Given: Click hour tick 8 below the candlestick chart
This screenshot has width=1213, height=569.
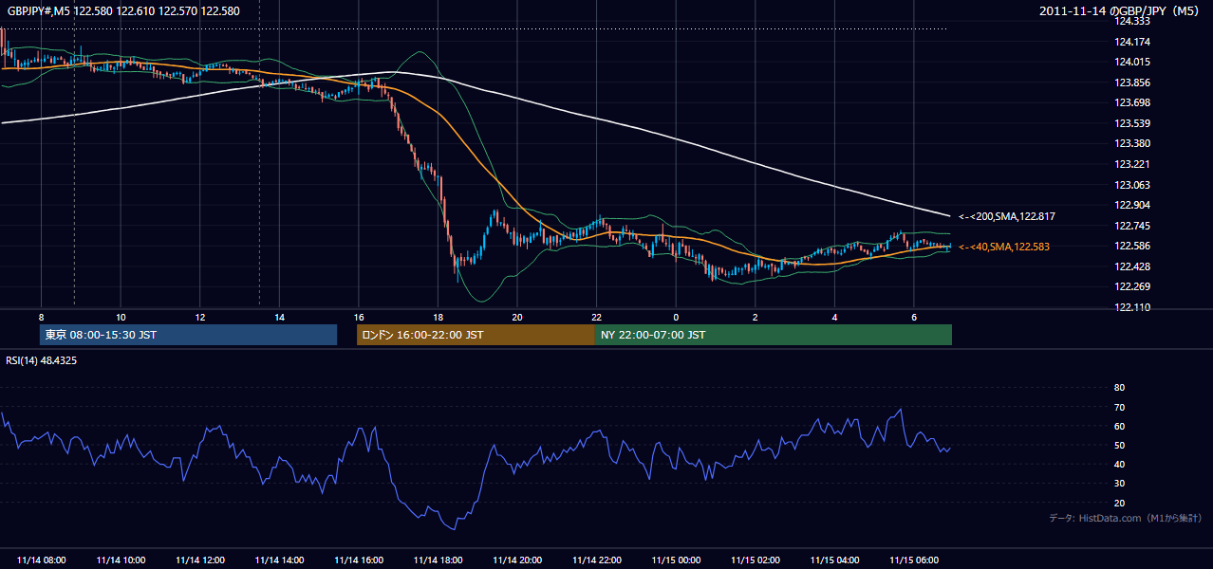Looking at the screenshot, I should point(42,317).
